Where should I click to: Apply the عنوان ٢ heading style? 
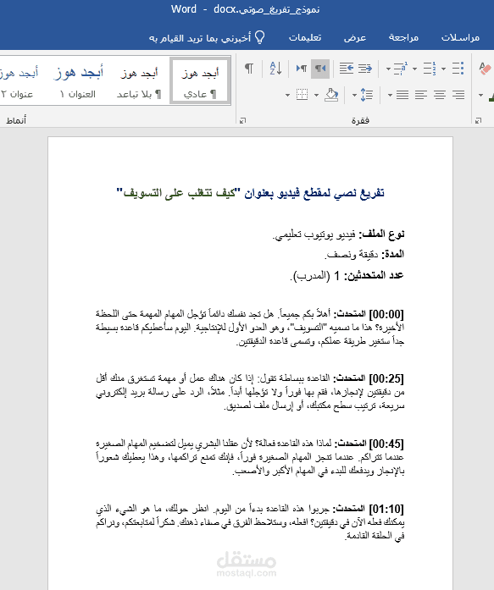(x=19, y=80)
